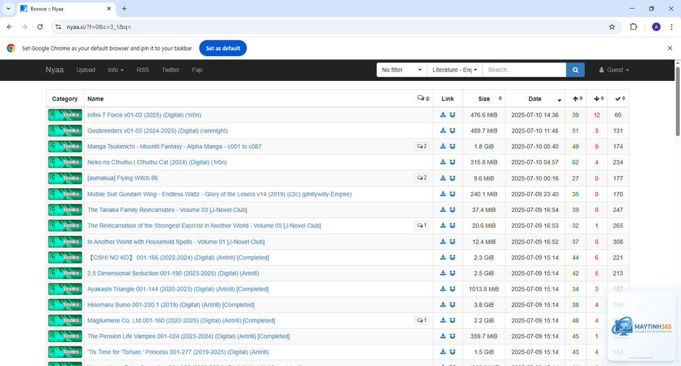Click the blue search magnifier button

(575, 69)
